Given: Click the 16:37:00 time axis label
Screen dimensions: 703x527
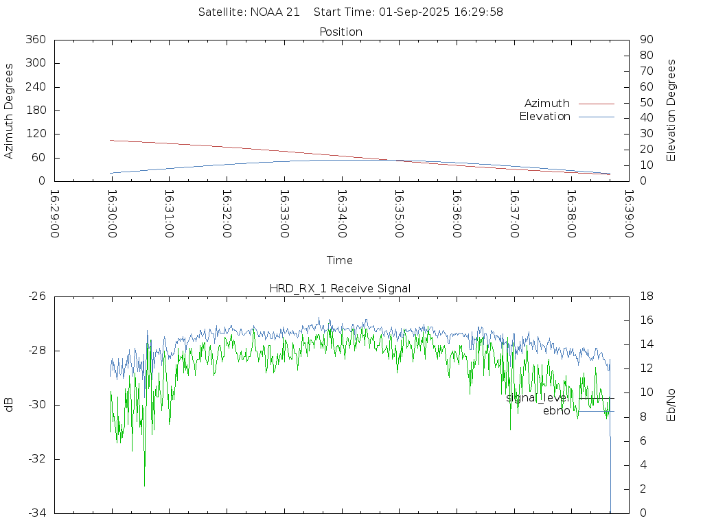Looking at the screenshot, I should tap(514, 214).
